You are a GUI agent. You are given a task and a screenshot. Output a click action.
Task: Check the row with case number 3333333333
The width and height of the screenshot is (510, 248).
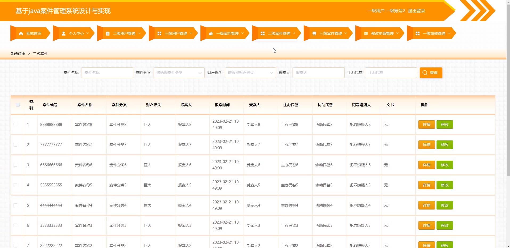pyautogui.click(x=15, y=225)
